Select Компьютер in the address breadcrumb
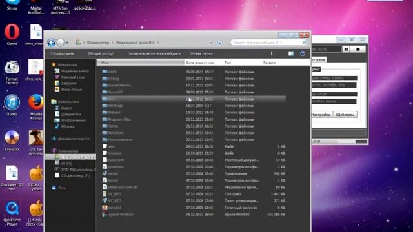 tap(98, 43)
